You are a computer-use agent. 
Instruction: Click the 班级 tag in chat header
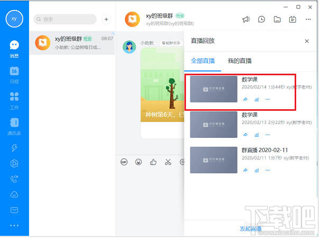[x=180, y=16]
